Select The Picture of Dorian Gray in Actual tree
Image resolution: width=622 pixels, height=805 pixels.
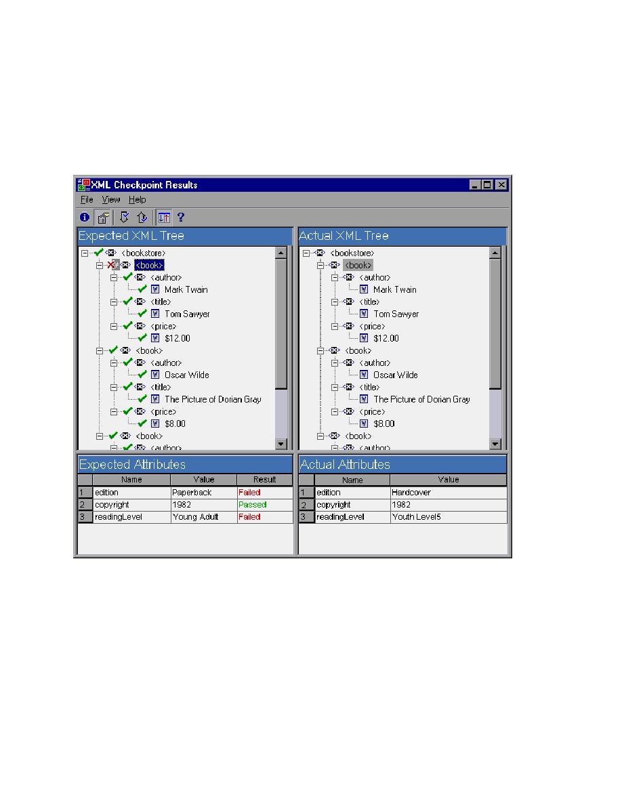(421, 399)
